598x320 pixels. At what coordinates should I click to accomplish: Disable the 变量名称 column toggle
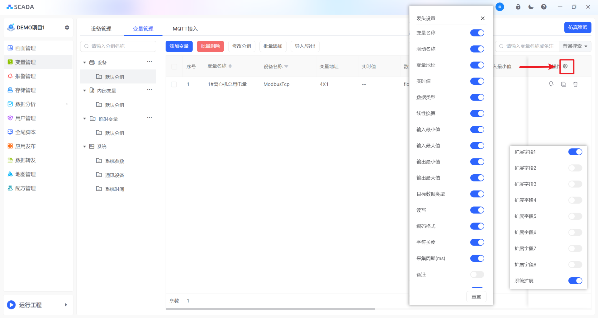[477, 33]
